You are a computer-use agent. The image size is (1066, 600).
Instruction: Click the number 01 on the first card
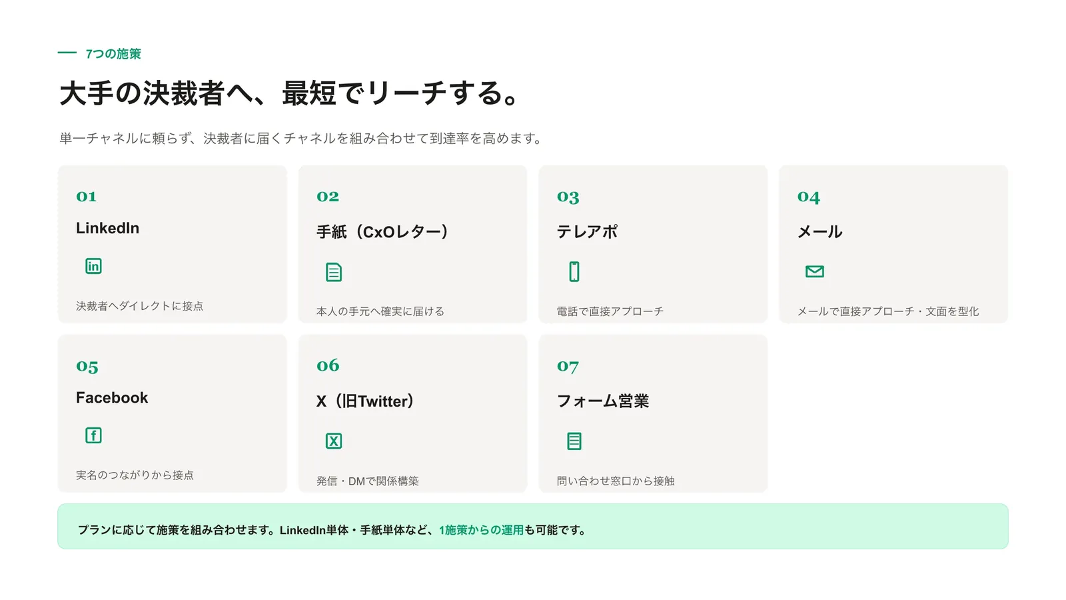coord(87,196)
